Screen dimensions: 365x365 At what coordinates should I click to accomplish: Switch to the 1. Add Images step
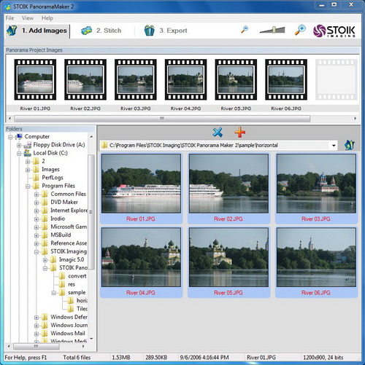click(x=37, y=31)
